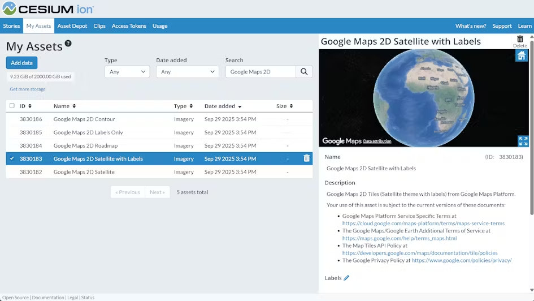534x301 pixels.
Task: Open the Access Tokens tab
Action: 129,26
